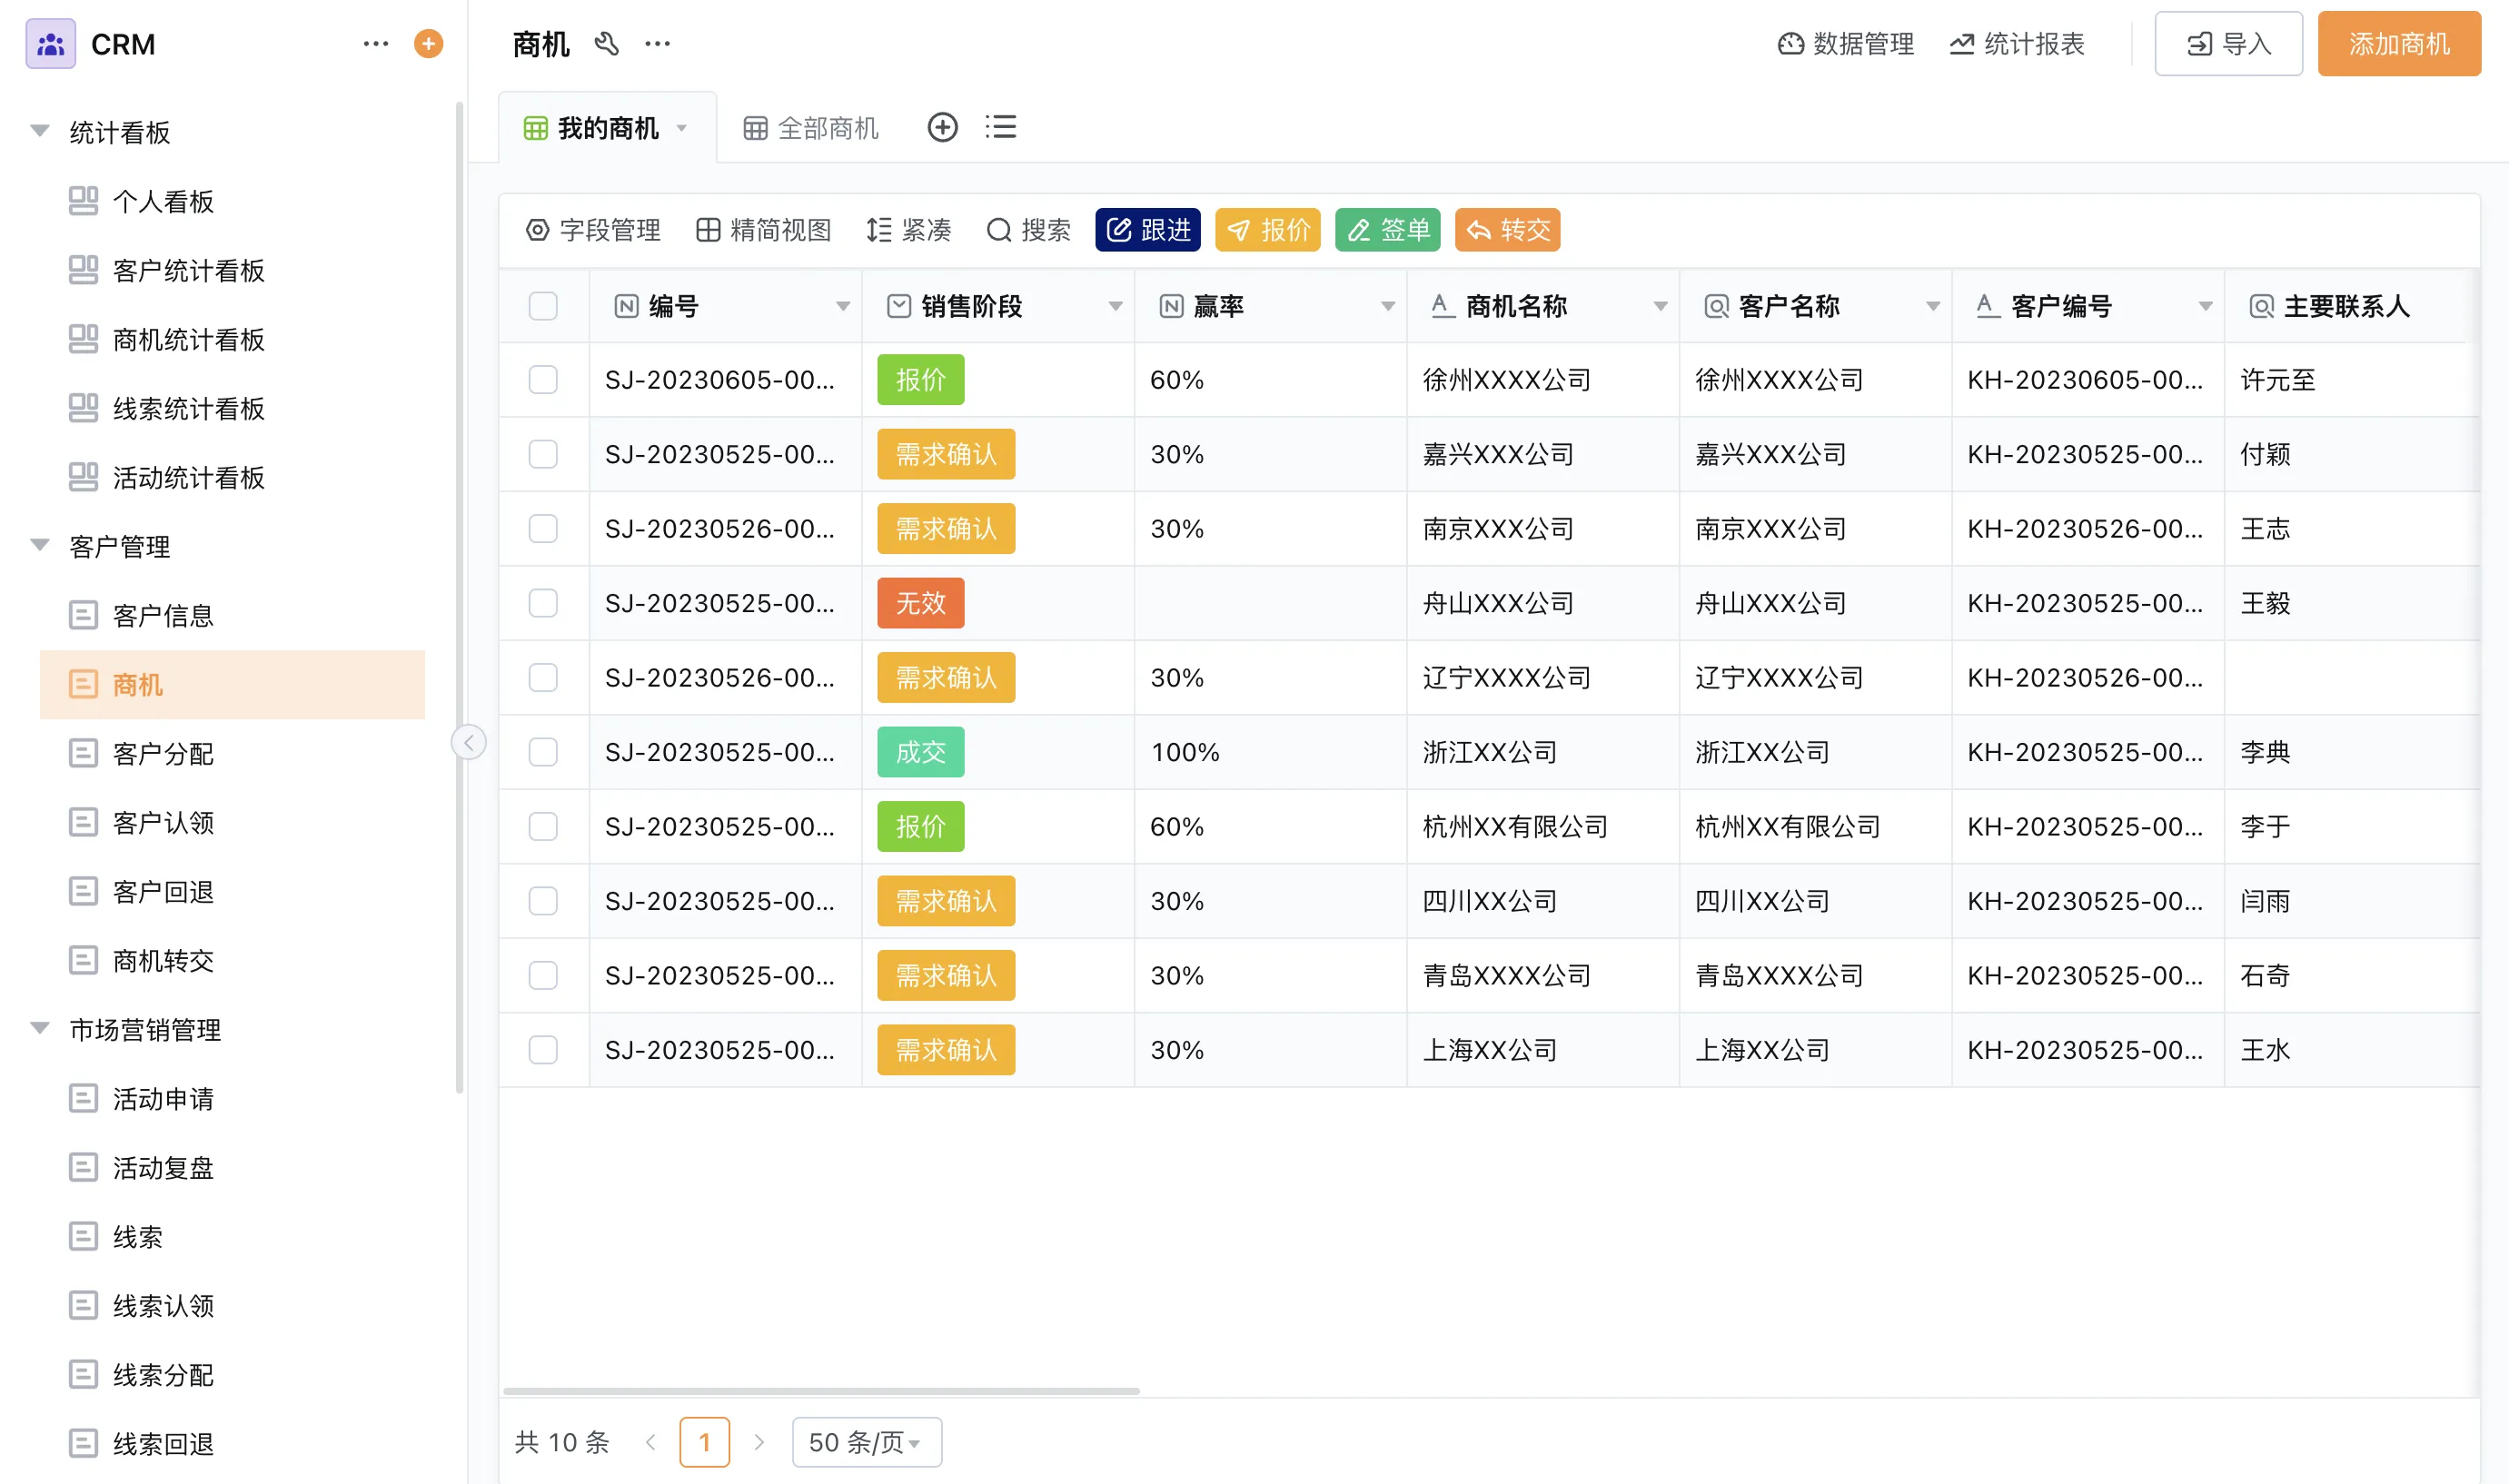Collapse the sidebar with the arrow handle
Screen dimensions: 2509x1484
click(468, 742)
